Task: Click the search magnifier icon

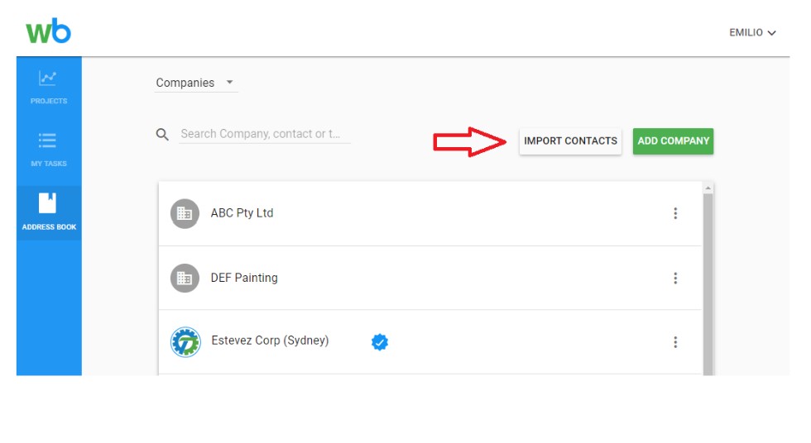Action: (162, 135)
